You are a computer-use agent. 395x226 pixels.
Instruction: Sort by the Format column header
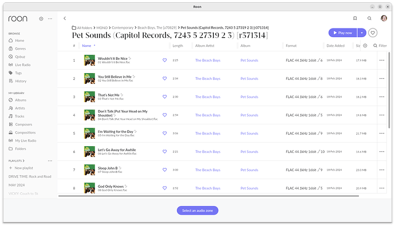291,46
